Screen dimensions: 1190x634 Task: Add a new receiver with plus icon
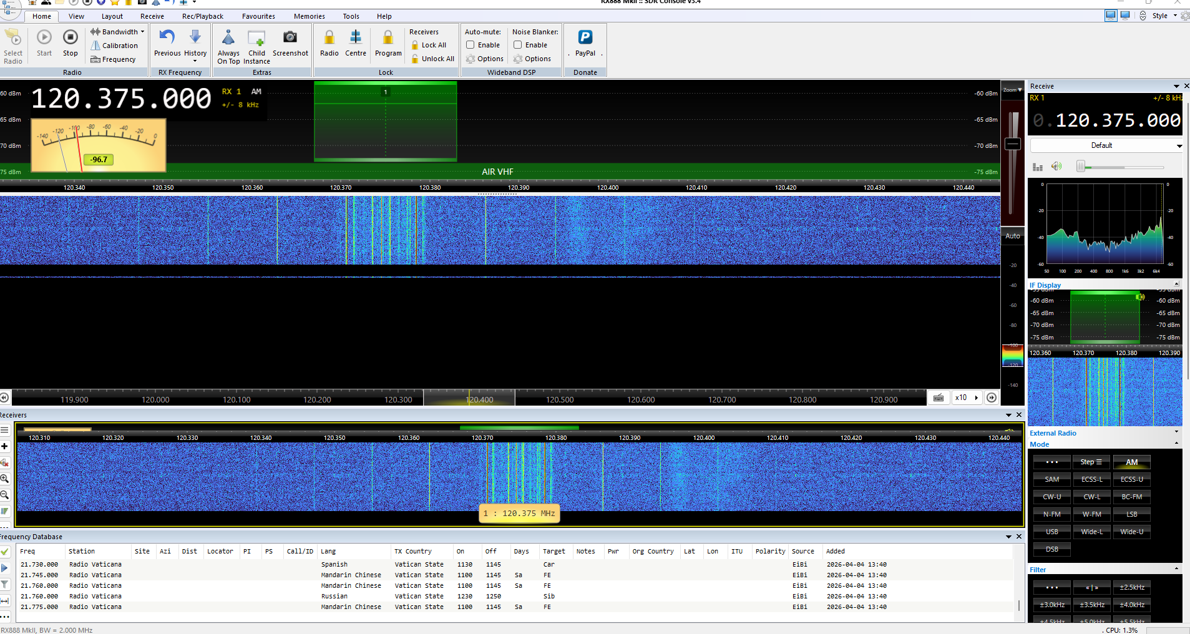pos(4,446)
